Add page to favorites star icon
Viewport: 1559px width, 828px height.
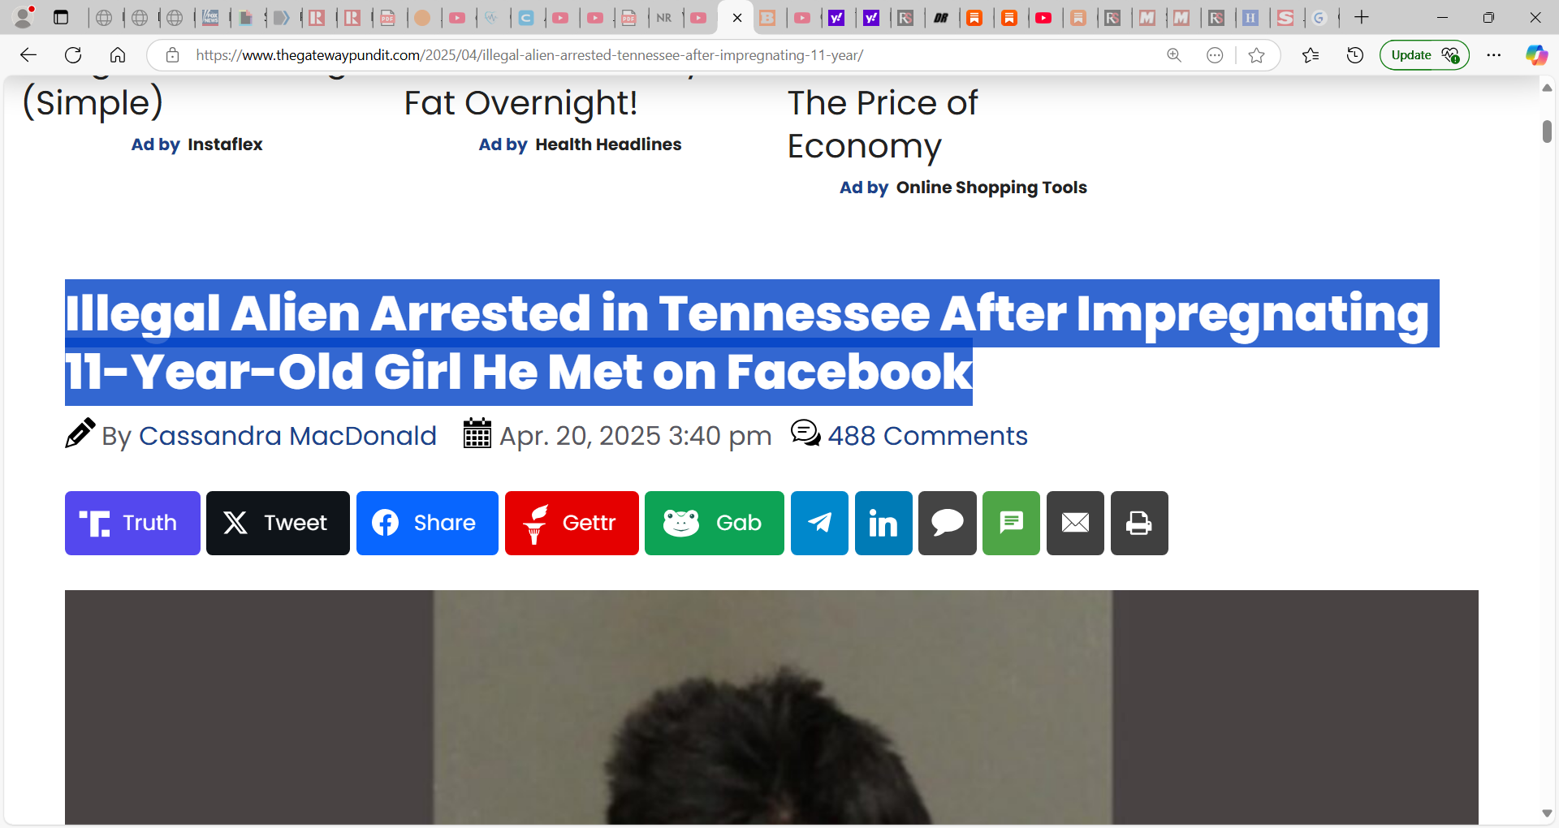click(1256, 55)
